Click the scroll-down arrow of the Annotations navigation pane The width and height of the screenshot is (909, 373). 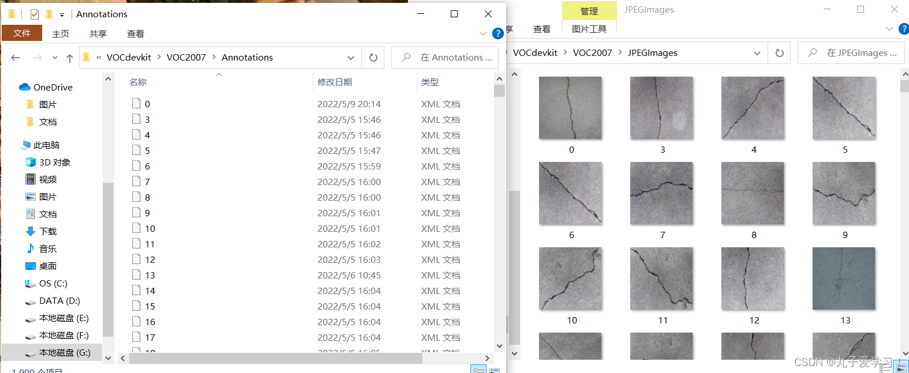[x=108, y=359]
